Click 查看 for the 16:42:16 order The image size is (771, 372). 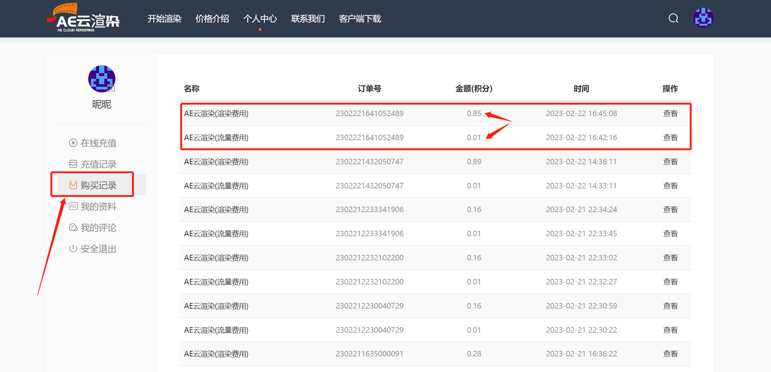pos(670,138)
